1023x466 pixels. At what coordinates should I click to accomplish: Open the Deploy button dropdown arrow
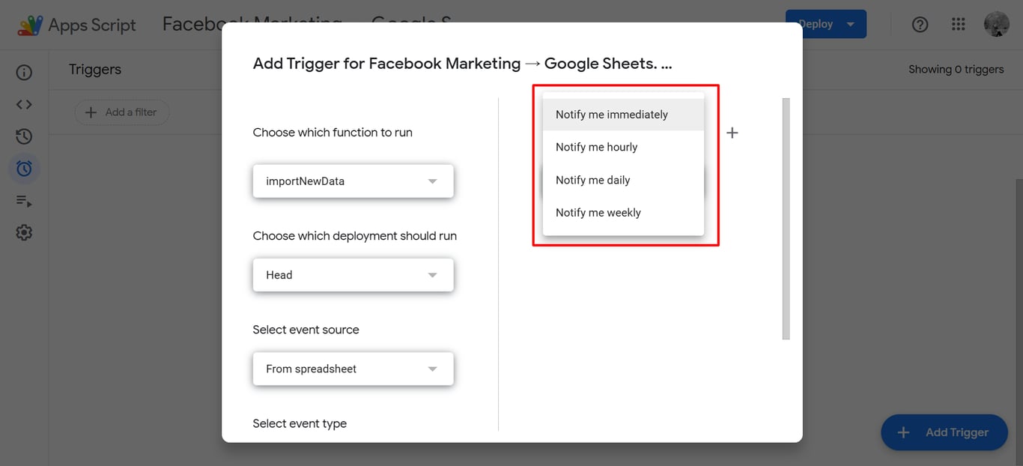click(851, 25)
